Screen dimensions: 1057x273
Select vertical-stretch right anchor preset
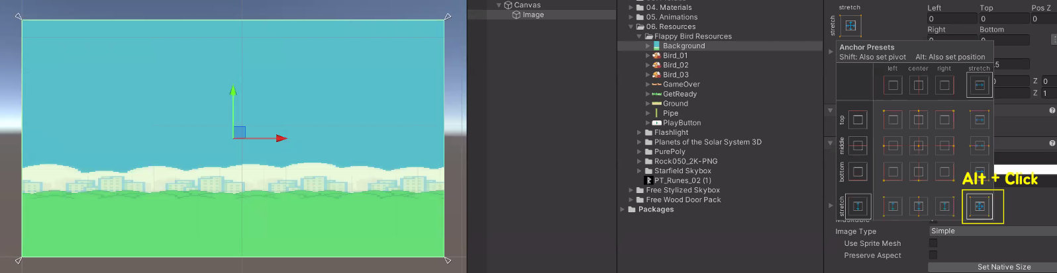[944, 206]
